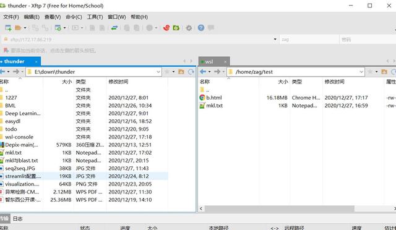Select the Depix-main zip file
396x230 pixels.
pyautogui.click(x=22, y=145)
